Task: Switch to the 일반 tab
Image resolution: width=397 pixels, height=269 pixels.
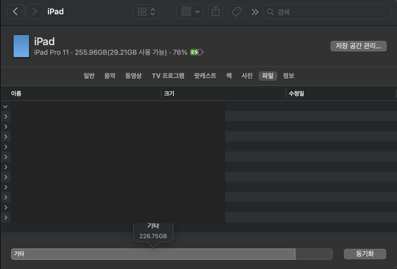Action: coord(89,76)
